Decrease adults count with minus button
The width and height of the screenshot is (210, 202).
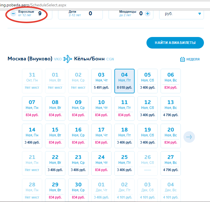[x=13, y=14]
